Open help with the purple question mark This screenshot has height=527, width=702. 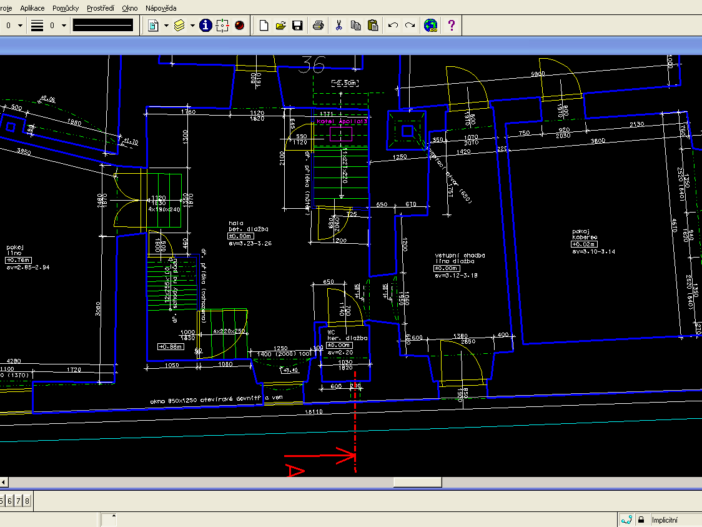(452, 26)
